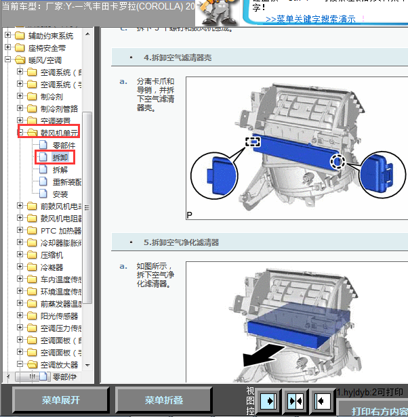Click the tree panel scroll-up arrow
408x417 pixels.
(x=87, y=35)
